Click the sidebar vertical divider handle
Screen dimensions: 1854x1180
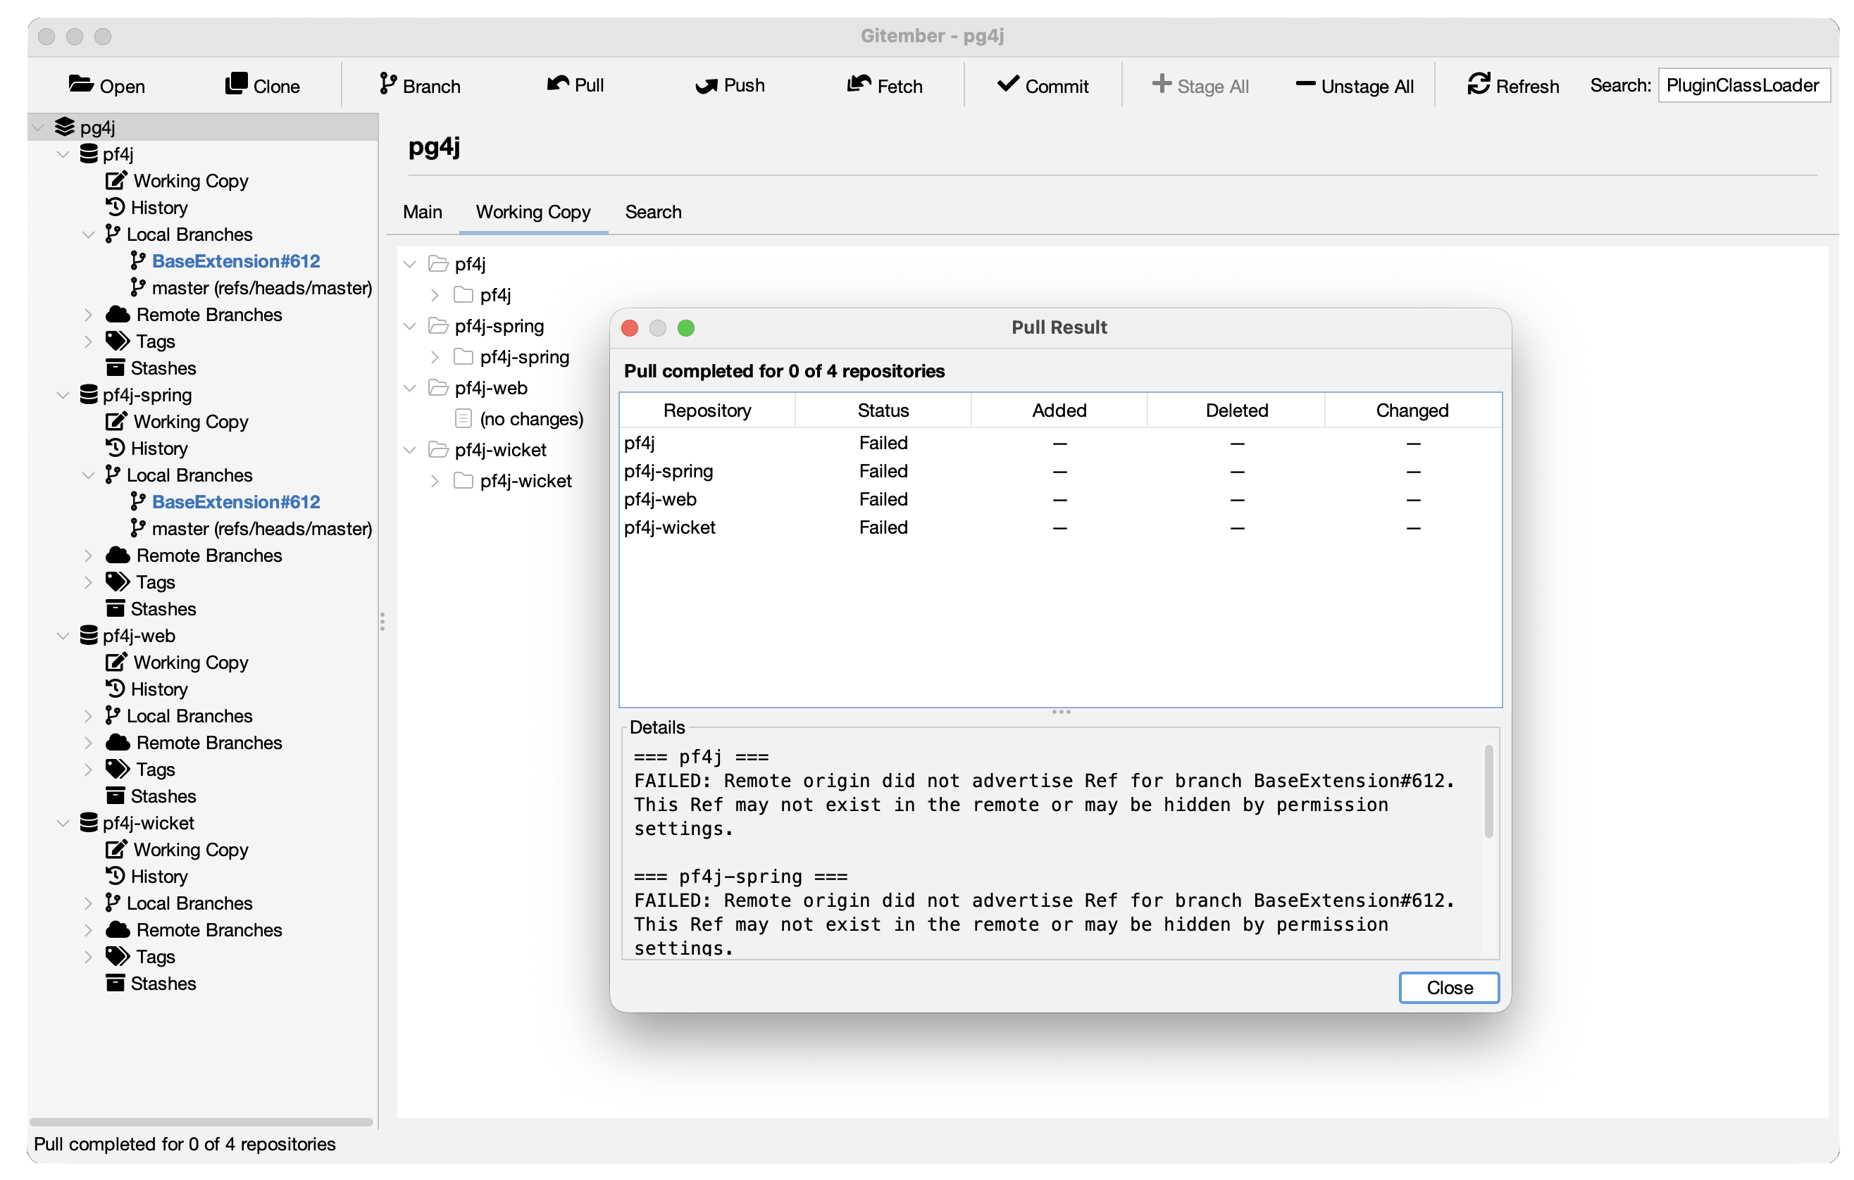pyautogui.click(x=382, y=622)
